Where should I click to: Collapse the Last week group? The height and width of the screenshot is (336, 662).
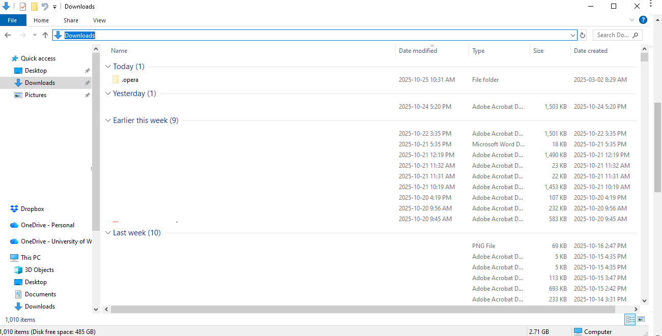108,232
